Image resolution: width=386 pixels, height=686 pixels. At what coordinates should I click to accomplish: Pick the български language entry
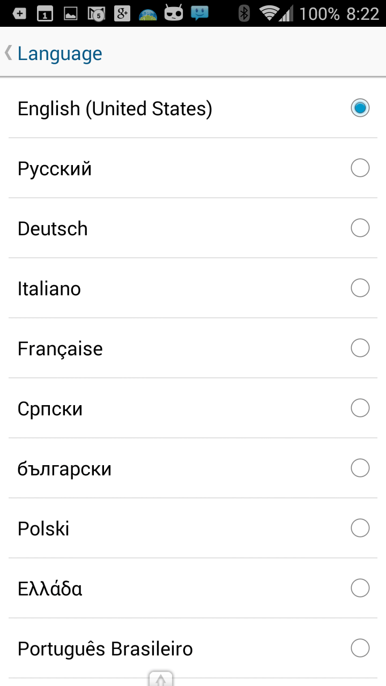[64, 469]
